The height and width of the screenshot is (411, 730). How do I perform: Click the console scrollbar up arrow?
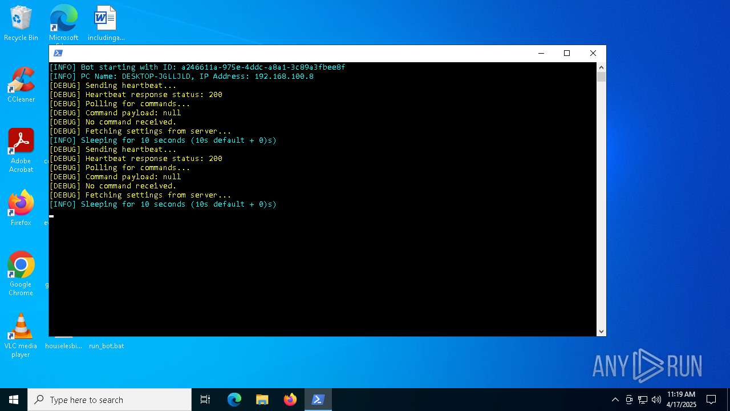pos(601,67)
